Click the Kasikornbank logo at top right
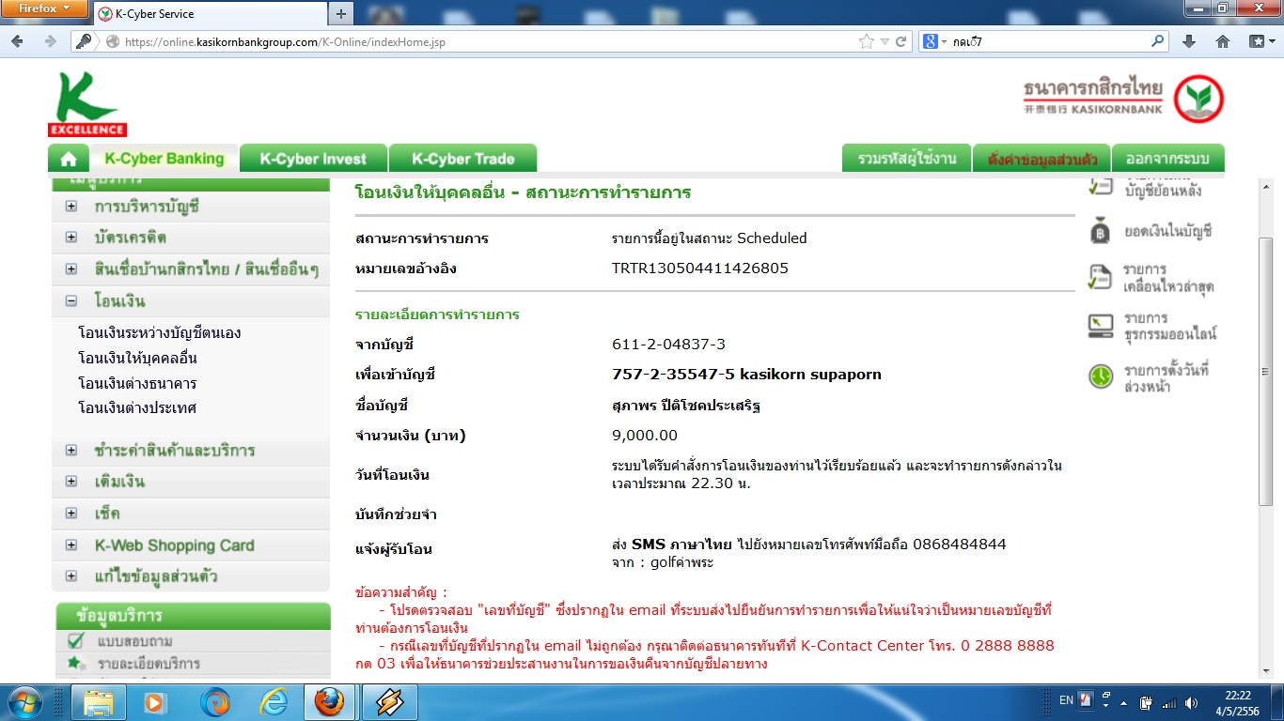Screen dimensions: 1284x721 click(1123, 99)
